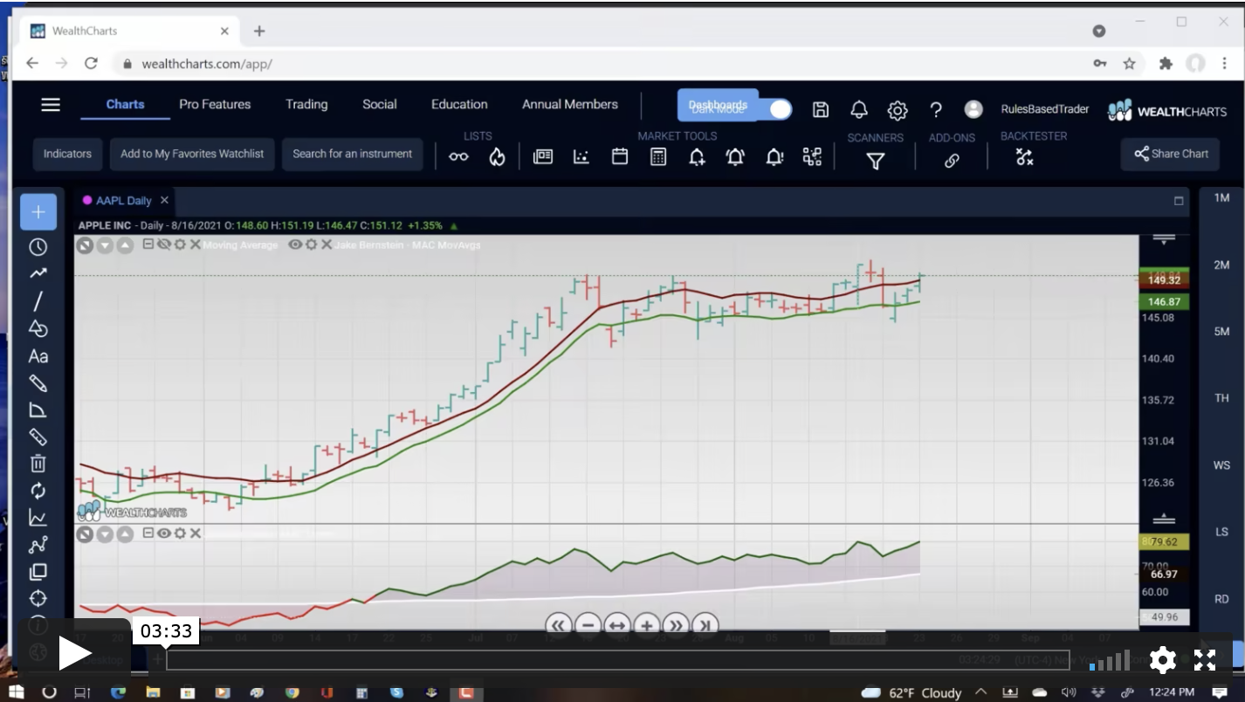Click Add to My Favorites Watchlist
Viewport: 1245px width, 702px height.
[192, 154]
